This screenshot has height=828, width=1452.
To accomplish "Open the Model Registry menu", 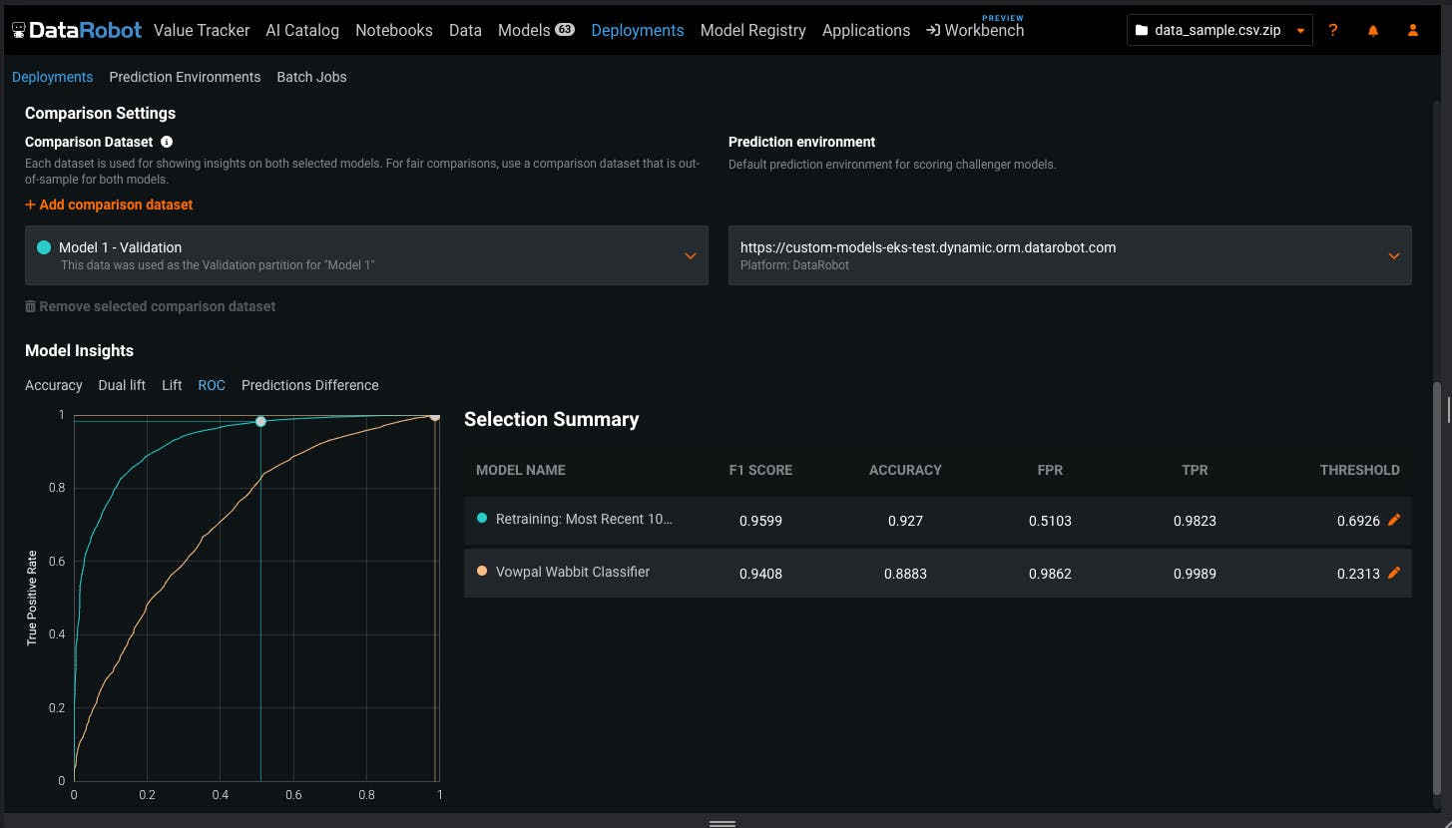I will [752, 30].
